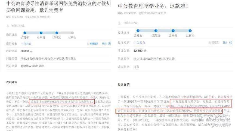Click the info icon beside right 评分
This screenshot has height=131, width=235.
(x=231, y=42)
